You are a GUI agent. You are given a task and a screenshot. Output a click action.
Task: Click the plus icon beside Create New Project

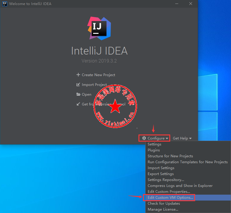pyautogui.click(x=78, y=75)
